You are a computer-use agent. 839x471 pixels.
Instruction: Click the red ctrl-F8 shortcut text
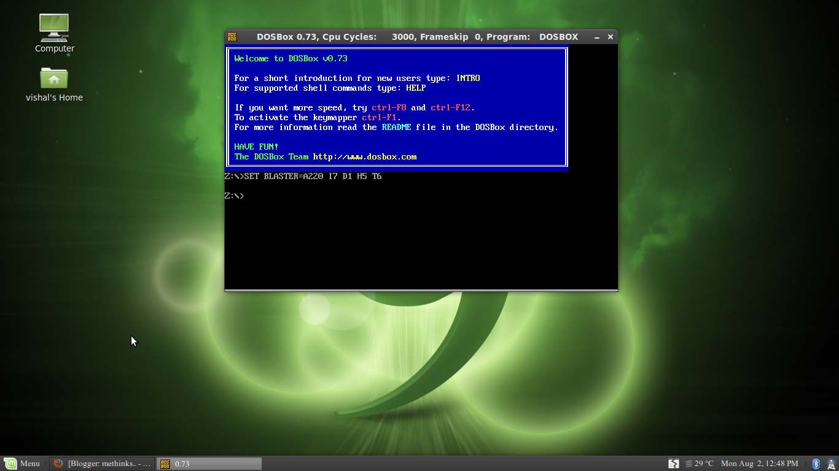[389, 108]
